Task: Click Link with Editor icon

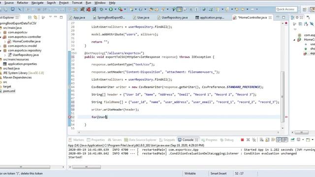Action: pyautogui.click(x=35, y=18)
